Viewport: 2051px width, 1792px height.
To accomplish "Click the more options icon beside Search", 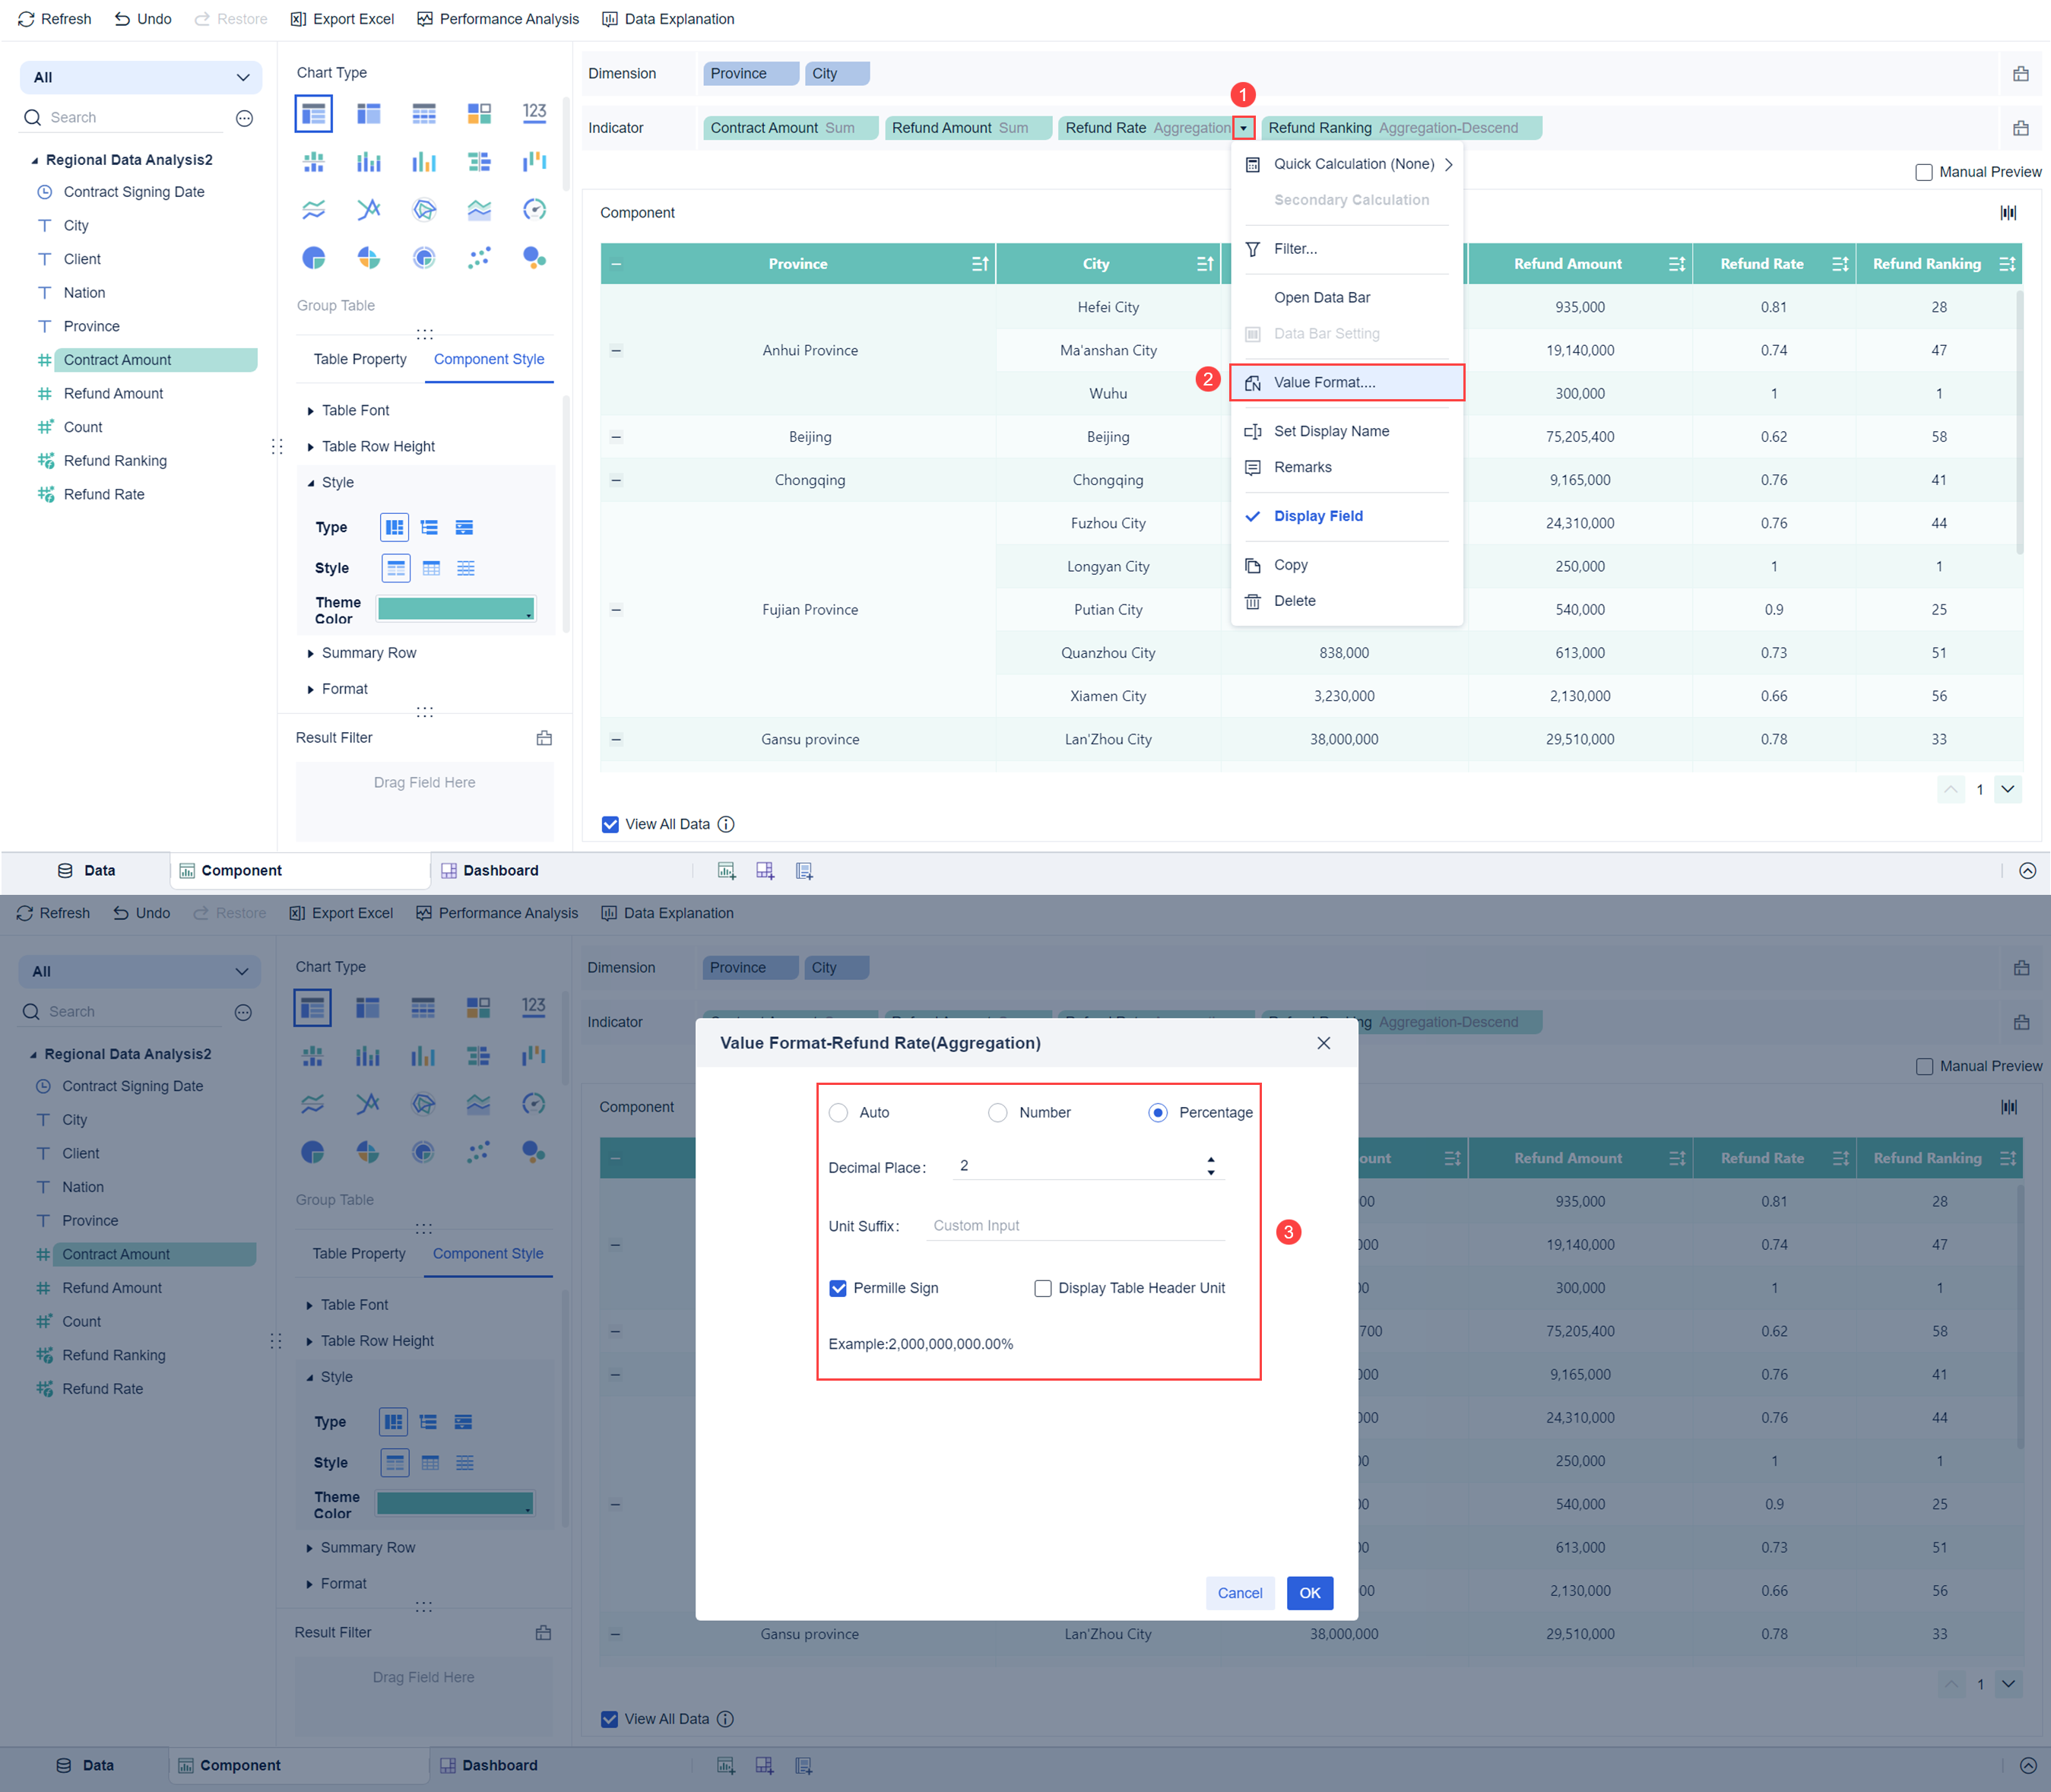I will click(x=244, y=118).
